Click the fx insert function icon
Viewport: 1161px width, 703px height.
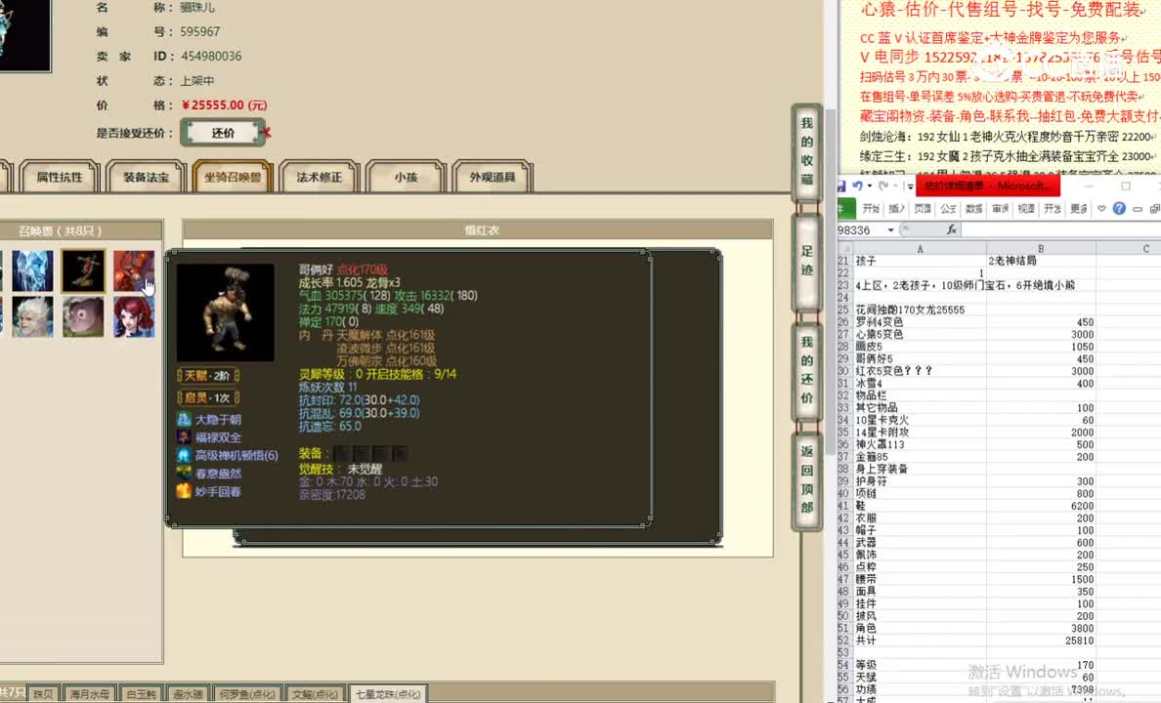[x=953, y=228]
